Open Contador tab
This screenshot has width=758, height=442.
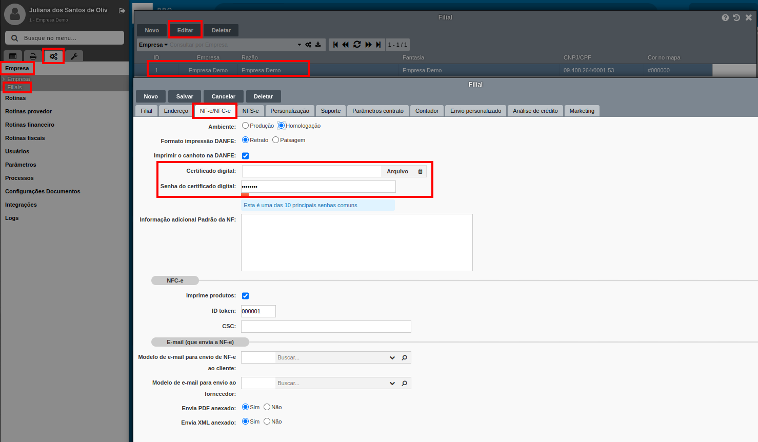(427, 111)
